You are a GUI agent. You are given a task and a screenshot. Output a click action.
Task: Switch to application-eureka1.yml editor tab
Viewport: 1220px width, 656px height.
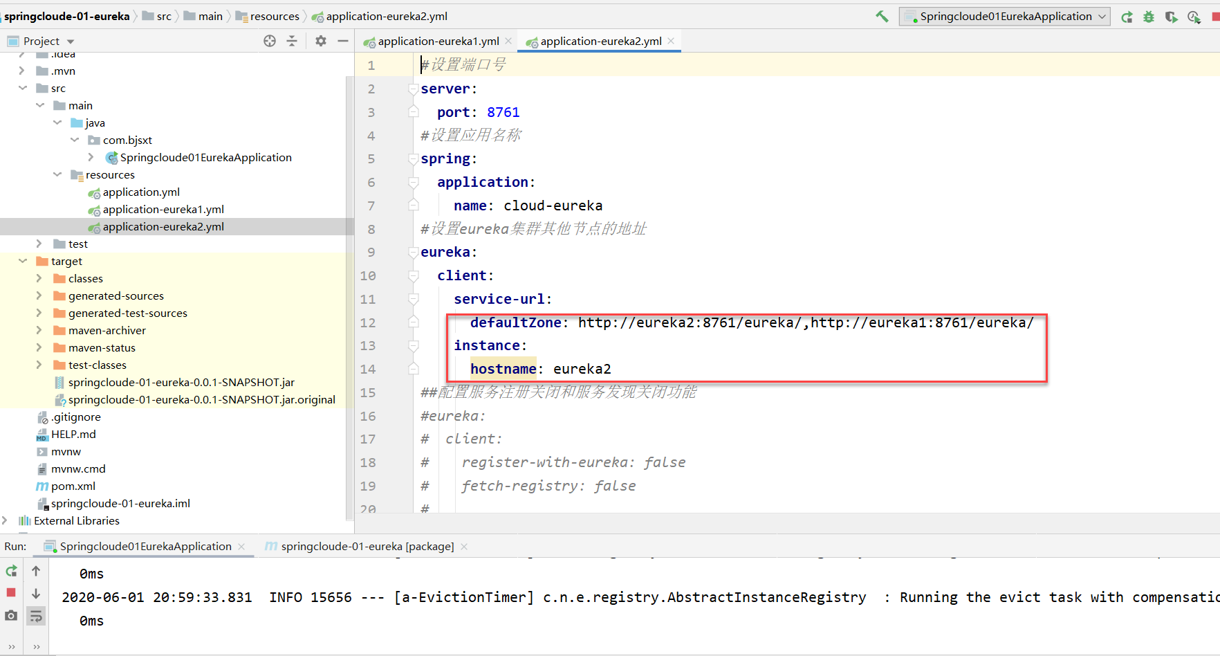[438, 42]
